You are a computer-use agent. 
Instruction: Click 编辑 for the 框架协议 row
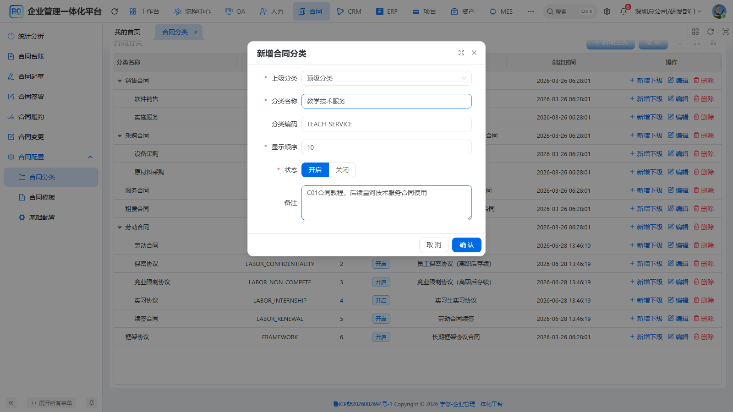point(678,337)
